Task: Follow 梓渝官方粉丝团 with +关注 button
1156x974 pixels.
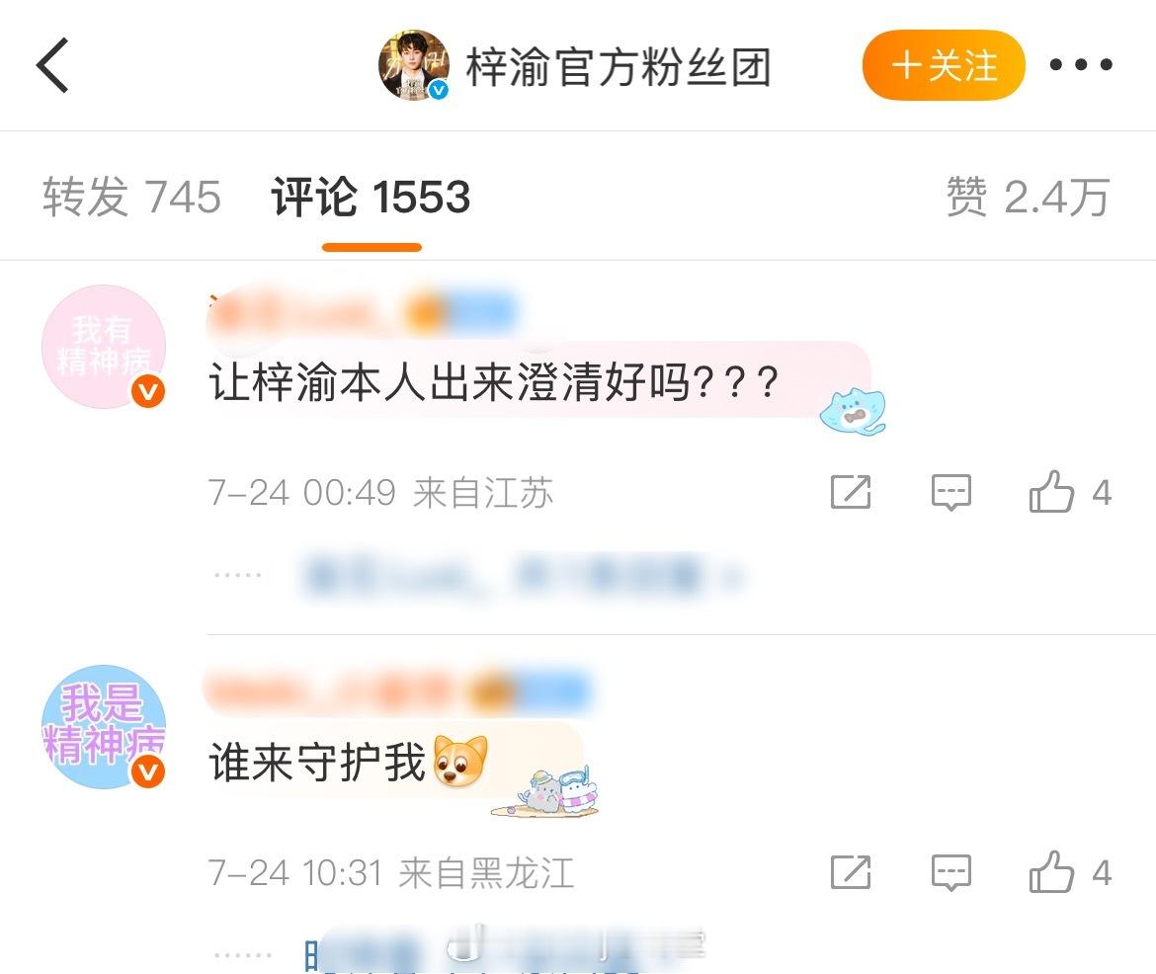Action: tap(944, 65)
